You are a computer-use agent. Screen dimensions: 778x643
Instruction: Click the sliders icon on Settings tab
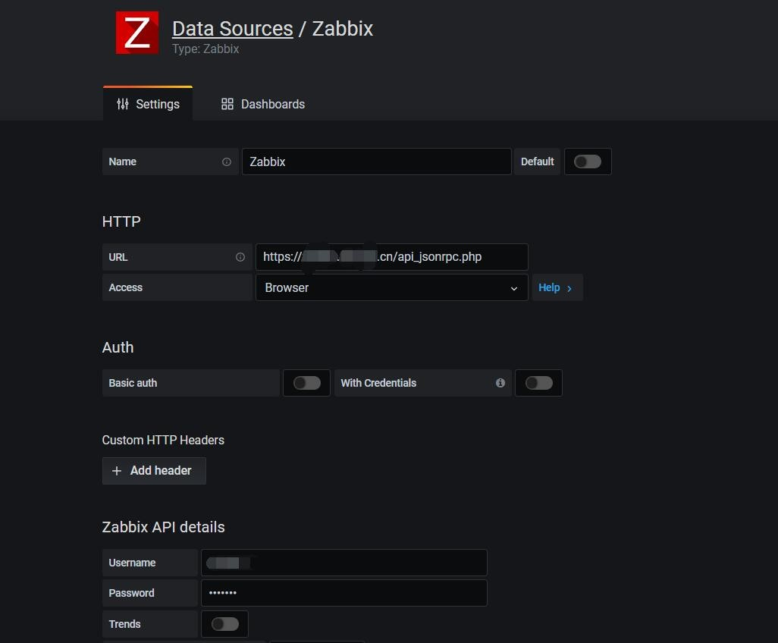pos(123,104)
